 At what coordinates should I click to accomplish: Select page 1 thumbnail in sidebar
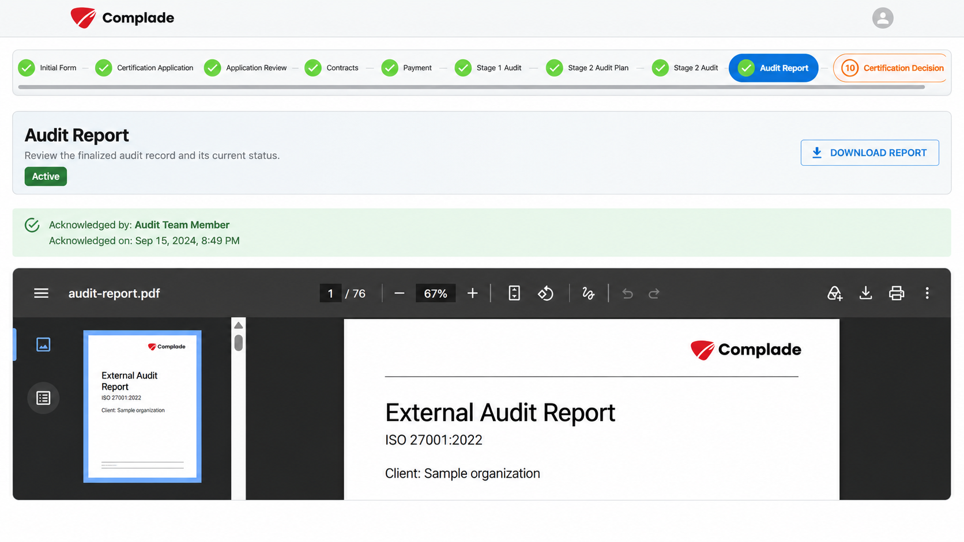tap(142, 406)
